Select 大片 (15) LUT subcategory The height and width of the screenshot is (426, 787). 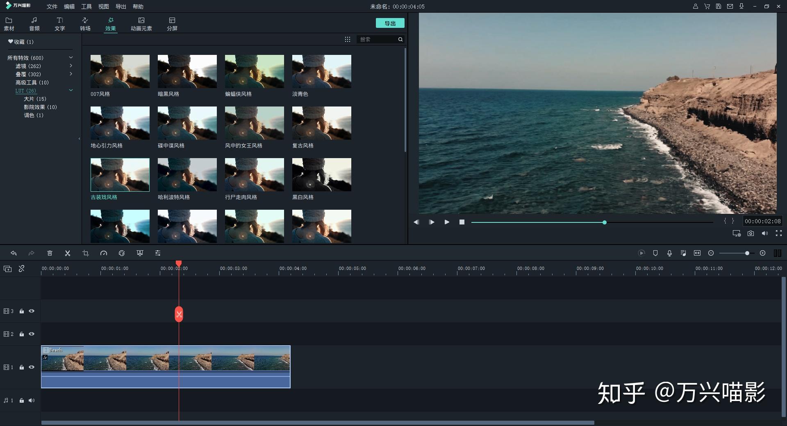click(x=35, y=99)
